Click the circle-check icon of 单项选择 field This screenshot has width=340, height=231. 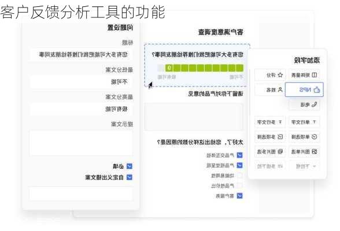[x=314, y=137]
